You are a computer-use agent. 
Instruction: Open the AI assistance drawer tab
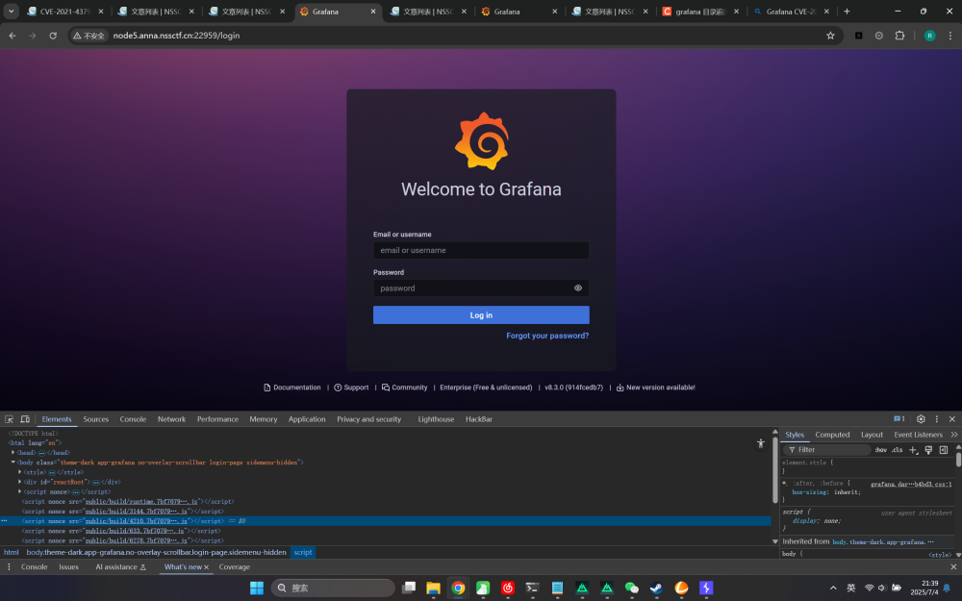coord(120,567)
